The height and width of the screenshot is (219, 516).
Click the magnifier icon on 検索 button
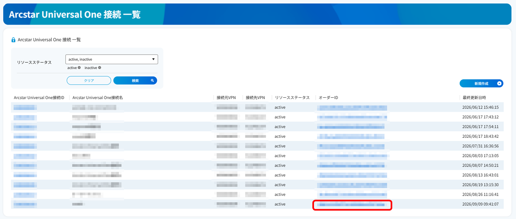(x=153, y=80)
